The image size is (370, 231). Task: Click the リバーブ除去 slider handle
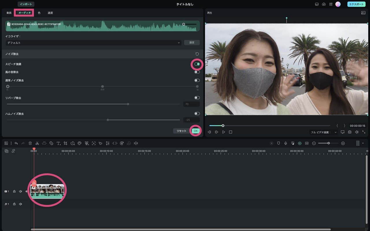(128, 104)
